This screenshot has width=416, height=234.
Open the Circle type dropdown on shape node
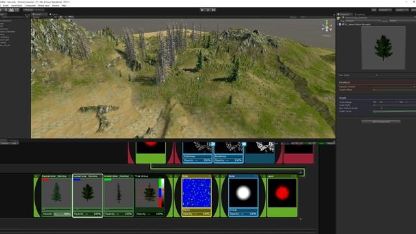coord(243,210)
